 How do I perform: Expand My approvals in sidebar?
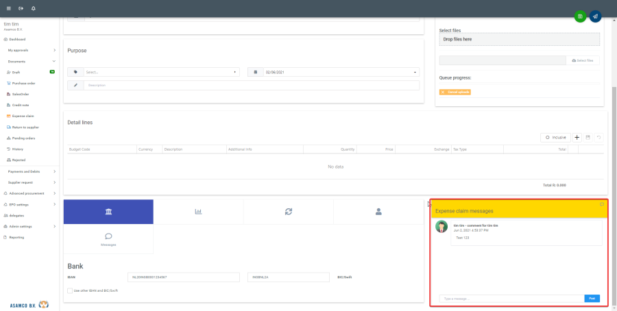(31, 50)
